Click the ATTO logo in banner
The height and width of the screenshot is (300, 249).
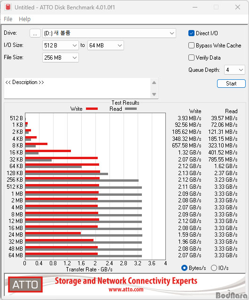(x=25, y=285)
